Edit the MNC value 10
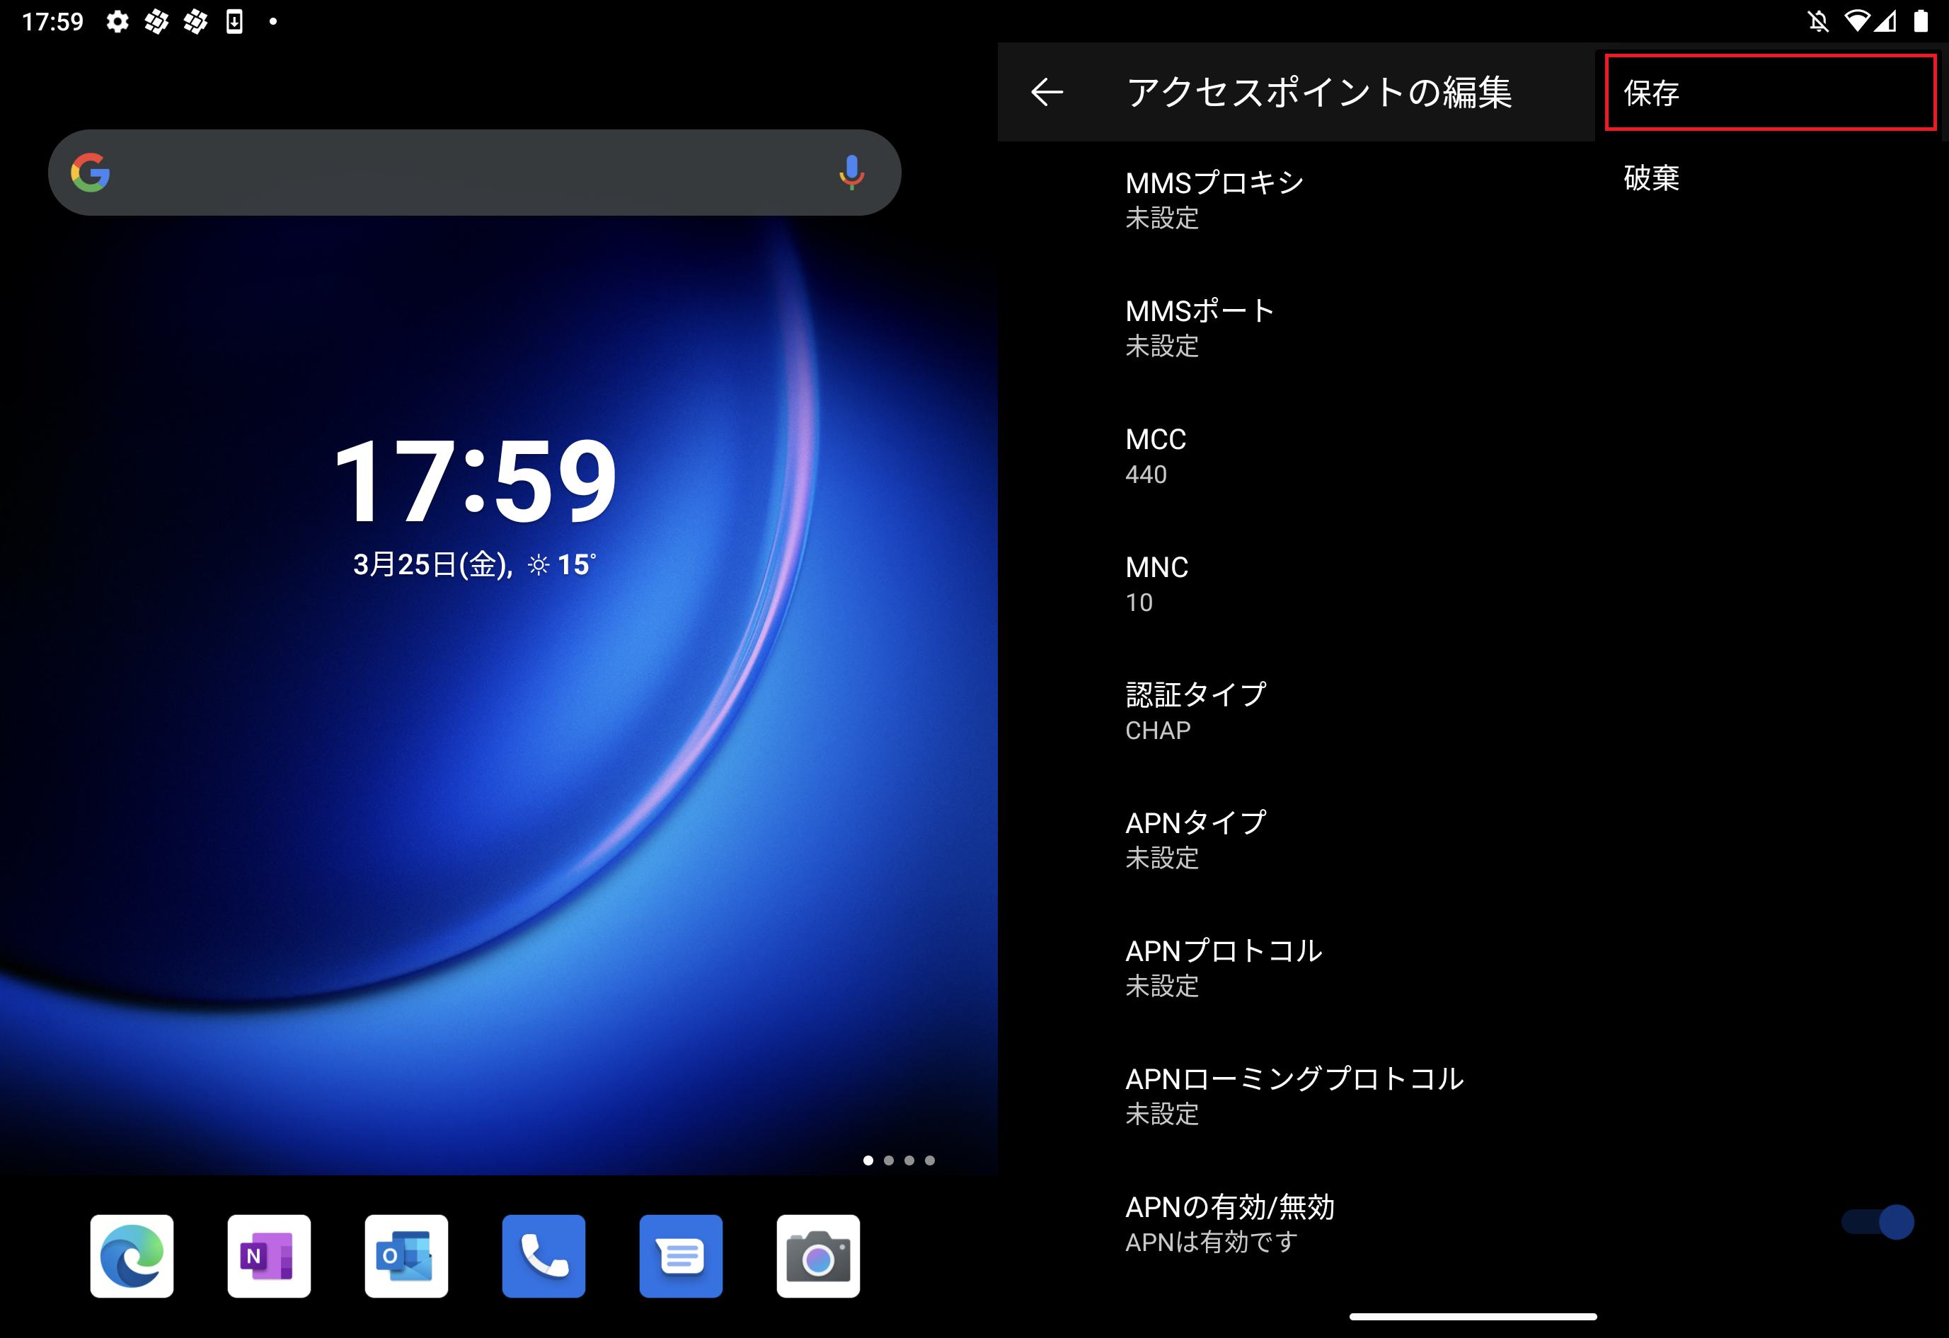This screenshot has height=1338, width=1949. coord(1473,583)
